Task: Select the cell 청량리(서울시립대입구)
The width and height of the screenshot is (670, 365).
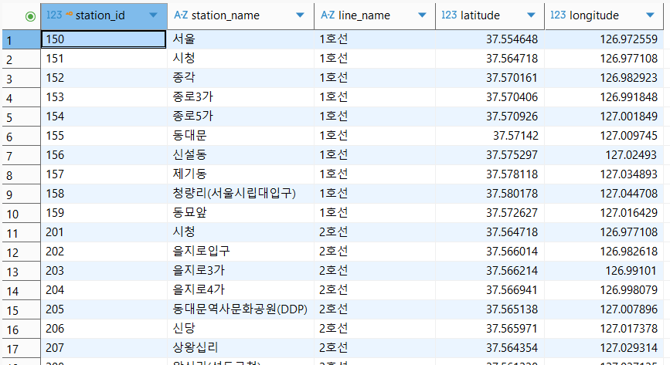Action: pos(240,194)
